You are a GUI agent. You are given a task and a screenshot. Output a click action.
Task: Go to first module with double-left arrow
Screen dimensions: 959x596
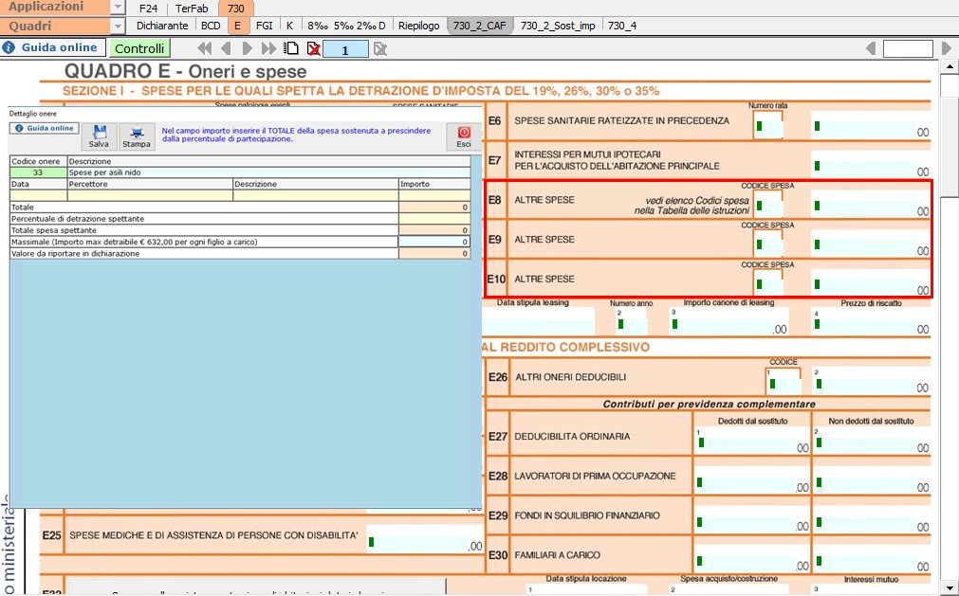tap(204, 48)
